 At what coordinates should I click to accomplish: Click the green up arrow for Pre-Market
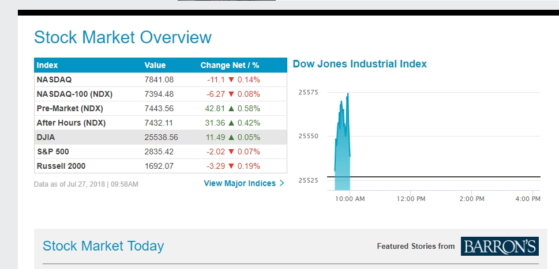pos(231,108)
